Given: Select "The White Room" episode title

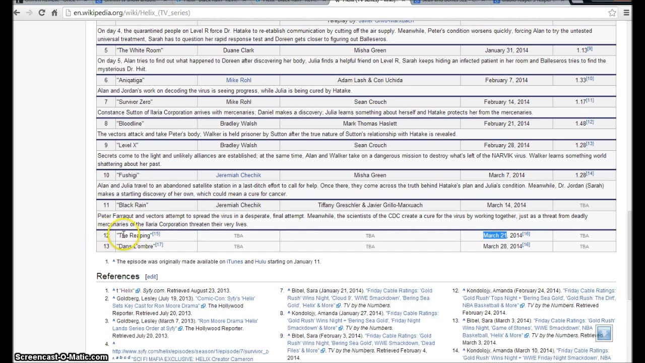Looking at the screenshot, I should click(140, 50).
